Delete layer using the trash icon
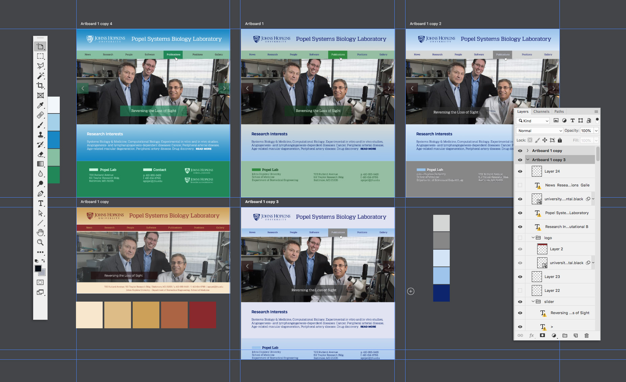The width and height of the screenshot is (626, 382). (587, 335)
